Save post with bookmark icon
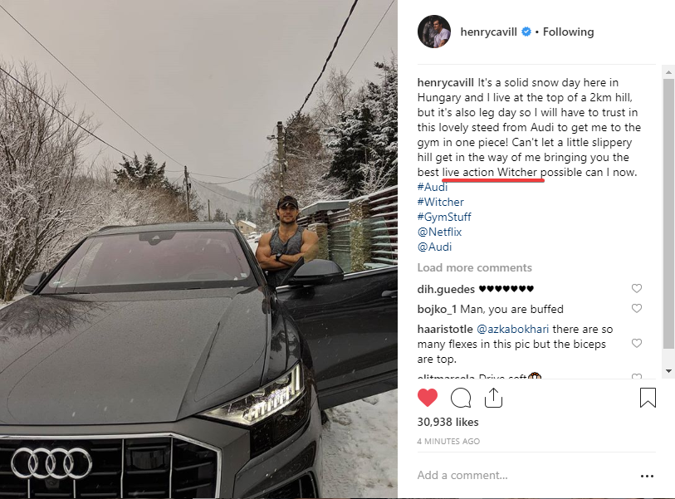675x499 pixels. (648, 398)
